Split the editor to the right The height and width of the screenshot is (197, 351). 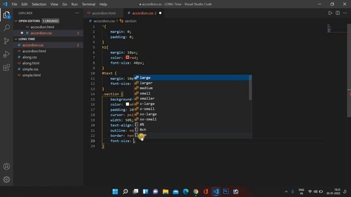click(338, 13)
